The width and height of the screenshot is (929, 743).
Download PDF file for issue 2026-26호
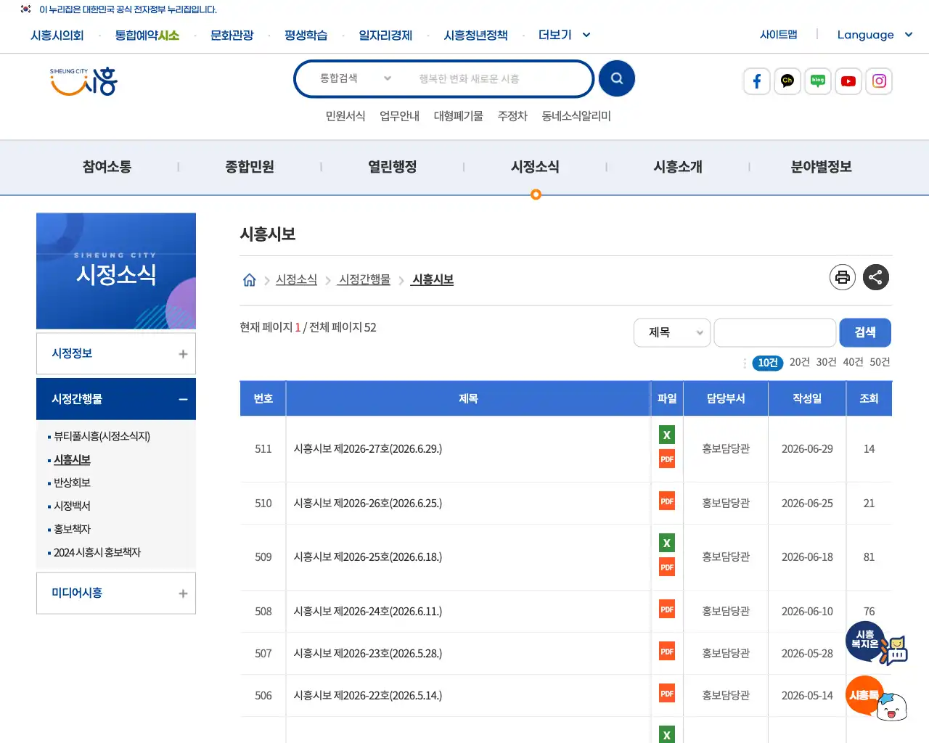coord(667,501)
